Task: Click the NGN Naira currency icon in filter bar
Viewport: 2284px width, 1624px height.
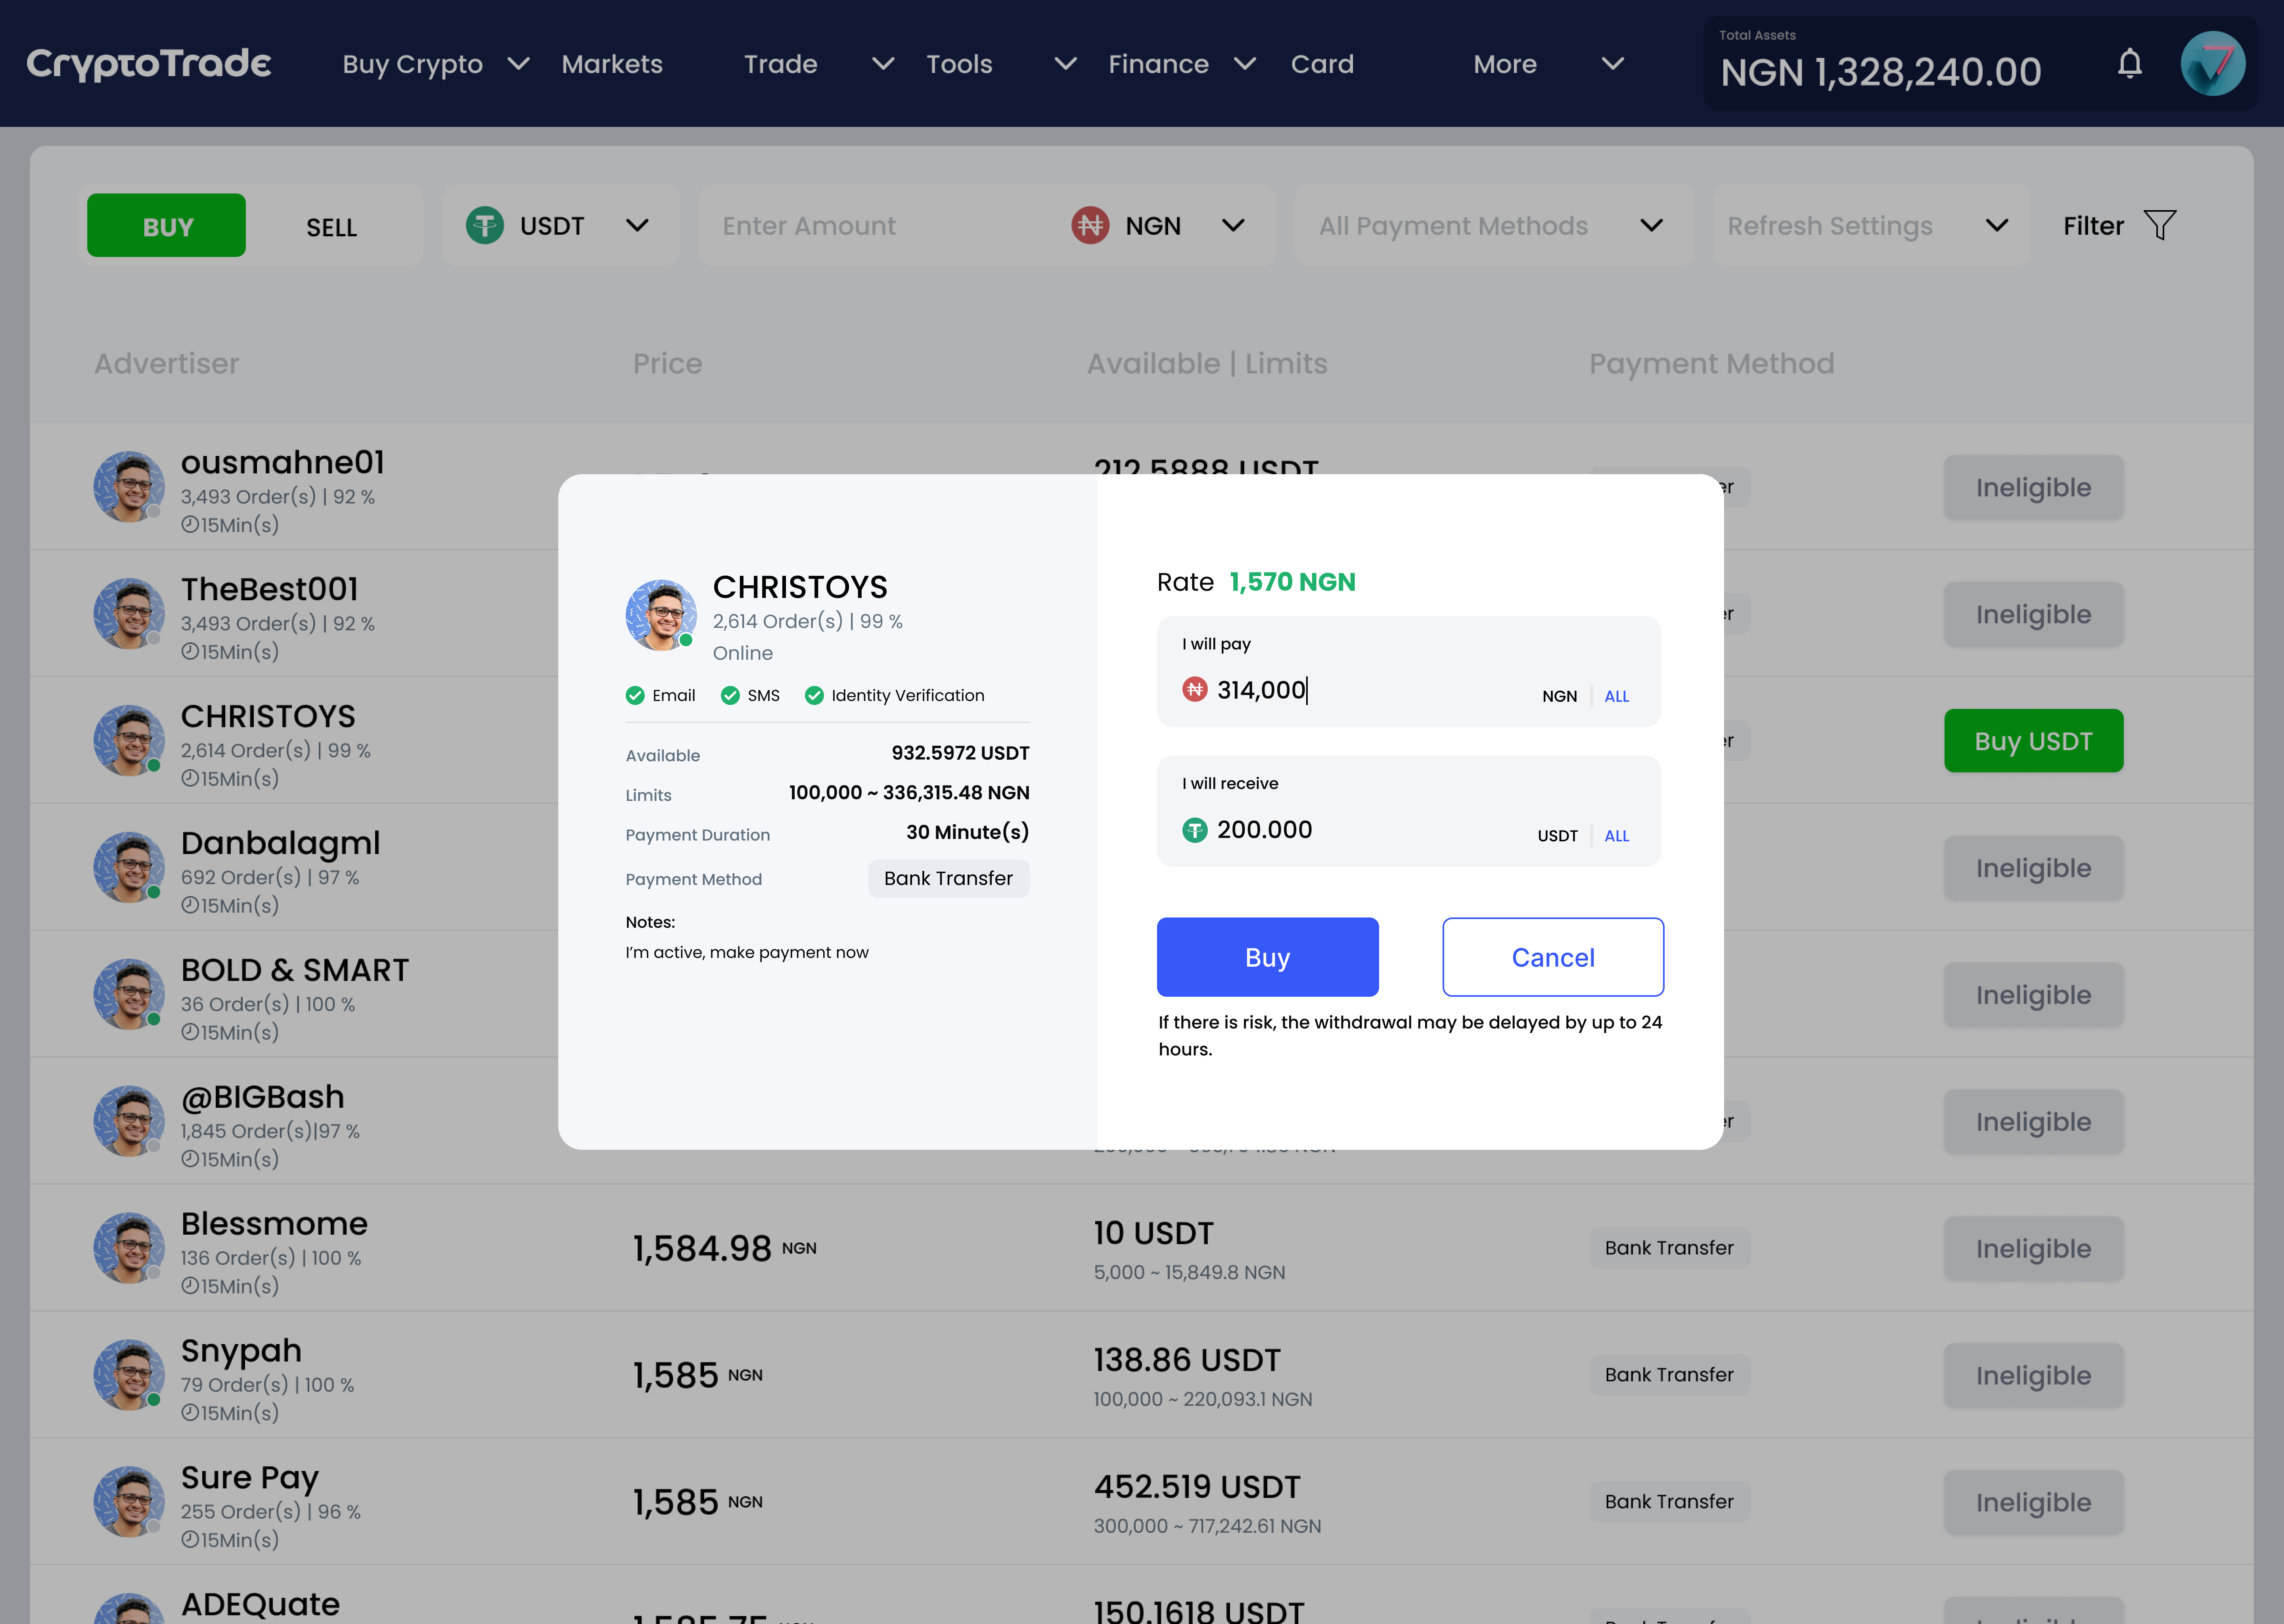Action: tap(1090, 225)
